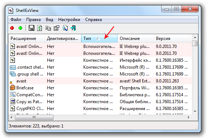Click the floppy disk save icon
This screenshot has height=138, width=207.
click(x=31, y=28)
